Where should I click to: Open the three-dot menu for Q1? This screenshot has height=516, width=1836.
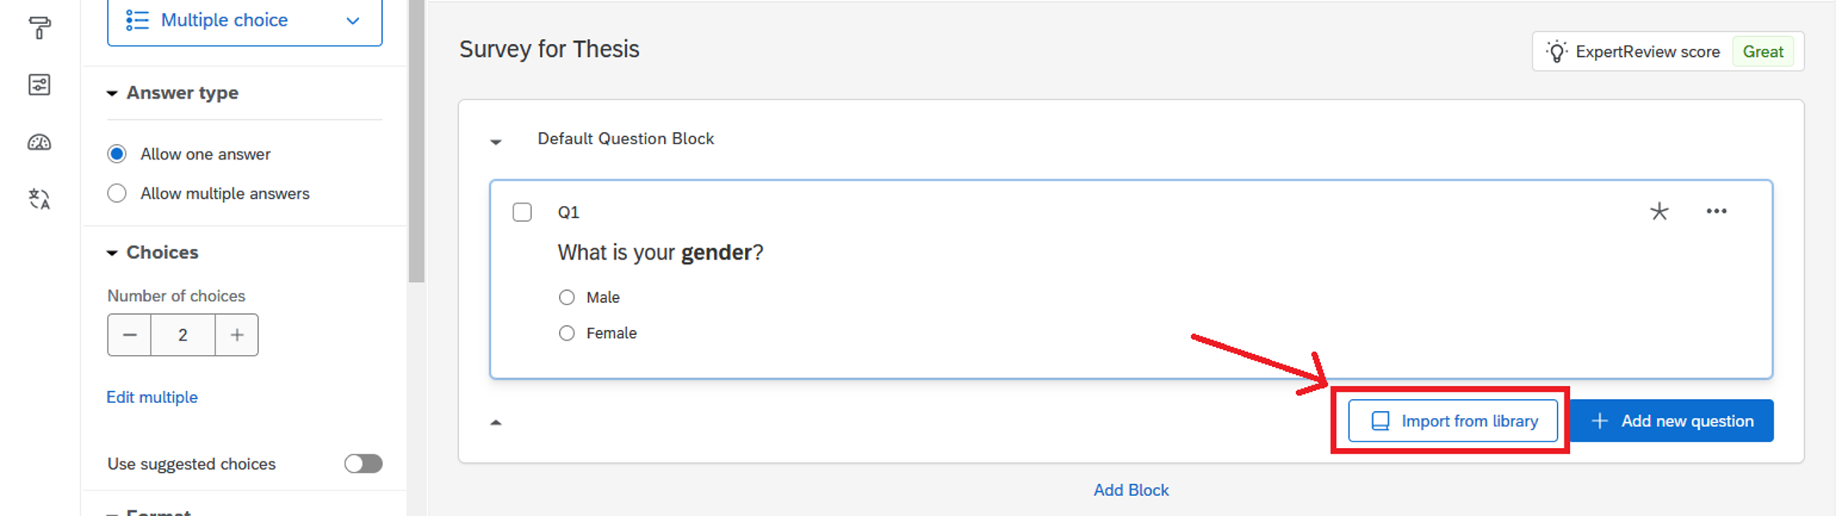coord(1716,212)
